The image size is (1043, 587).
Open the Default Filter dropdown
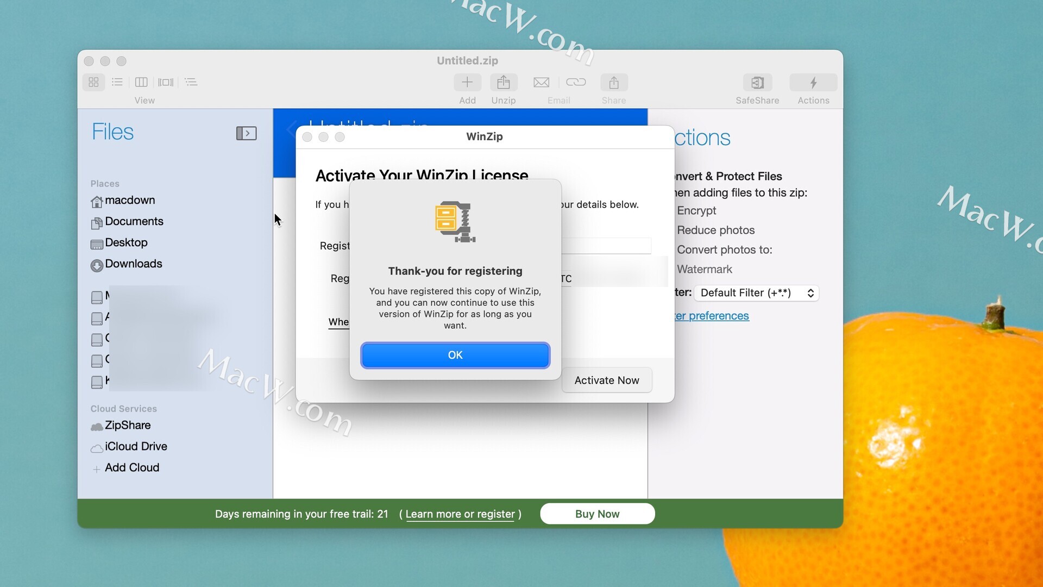pyautogui.click(x=756, y=293)
